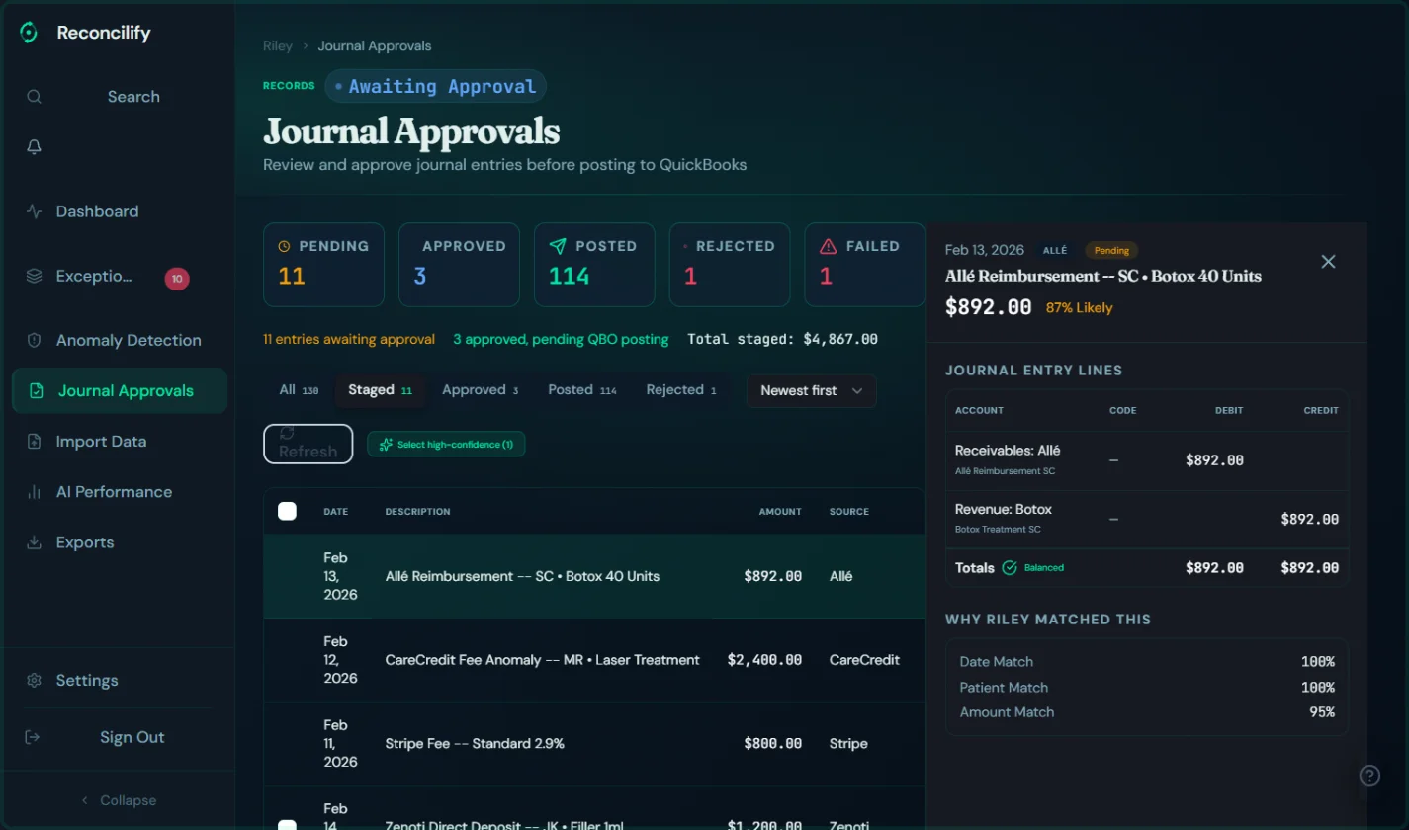Check the select-all checkbox in the table header
The height and width of the screenshot is (830, 1409).
(287, 511)
